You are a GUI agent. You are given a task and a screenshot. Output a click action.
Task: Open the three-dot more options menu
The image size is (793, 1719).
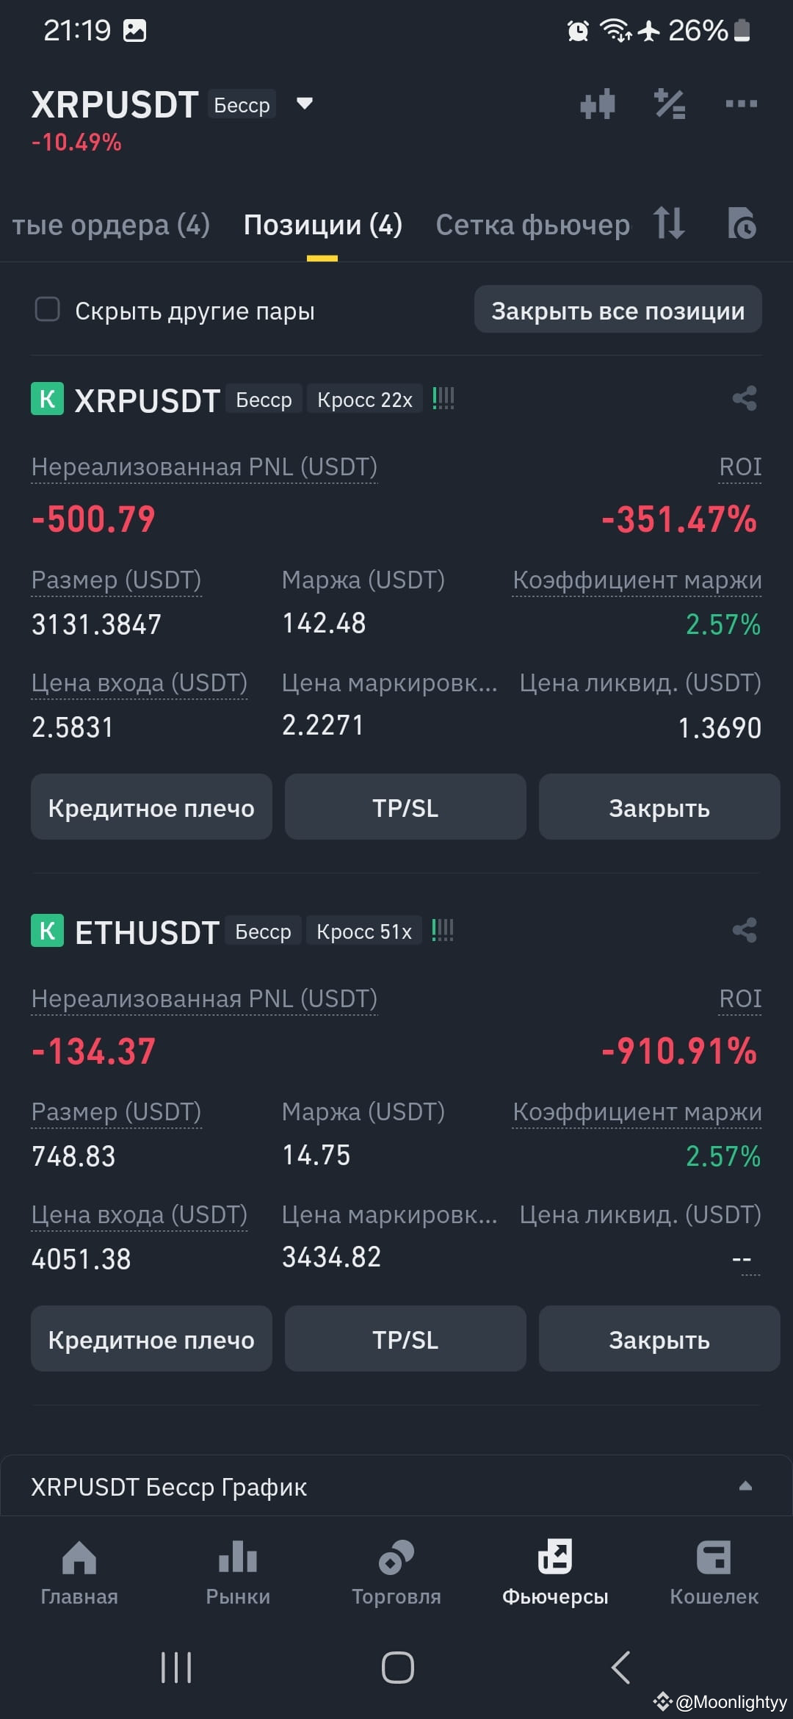tap(741, 104)
